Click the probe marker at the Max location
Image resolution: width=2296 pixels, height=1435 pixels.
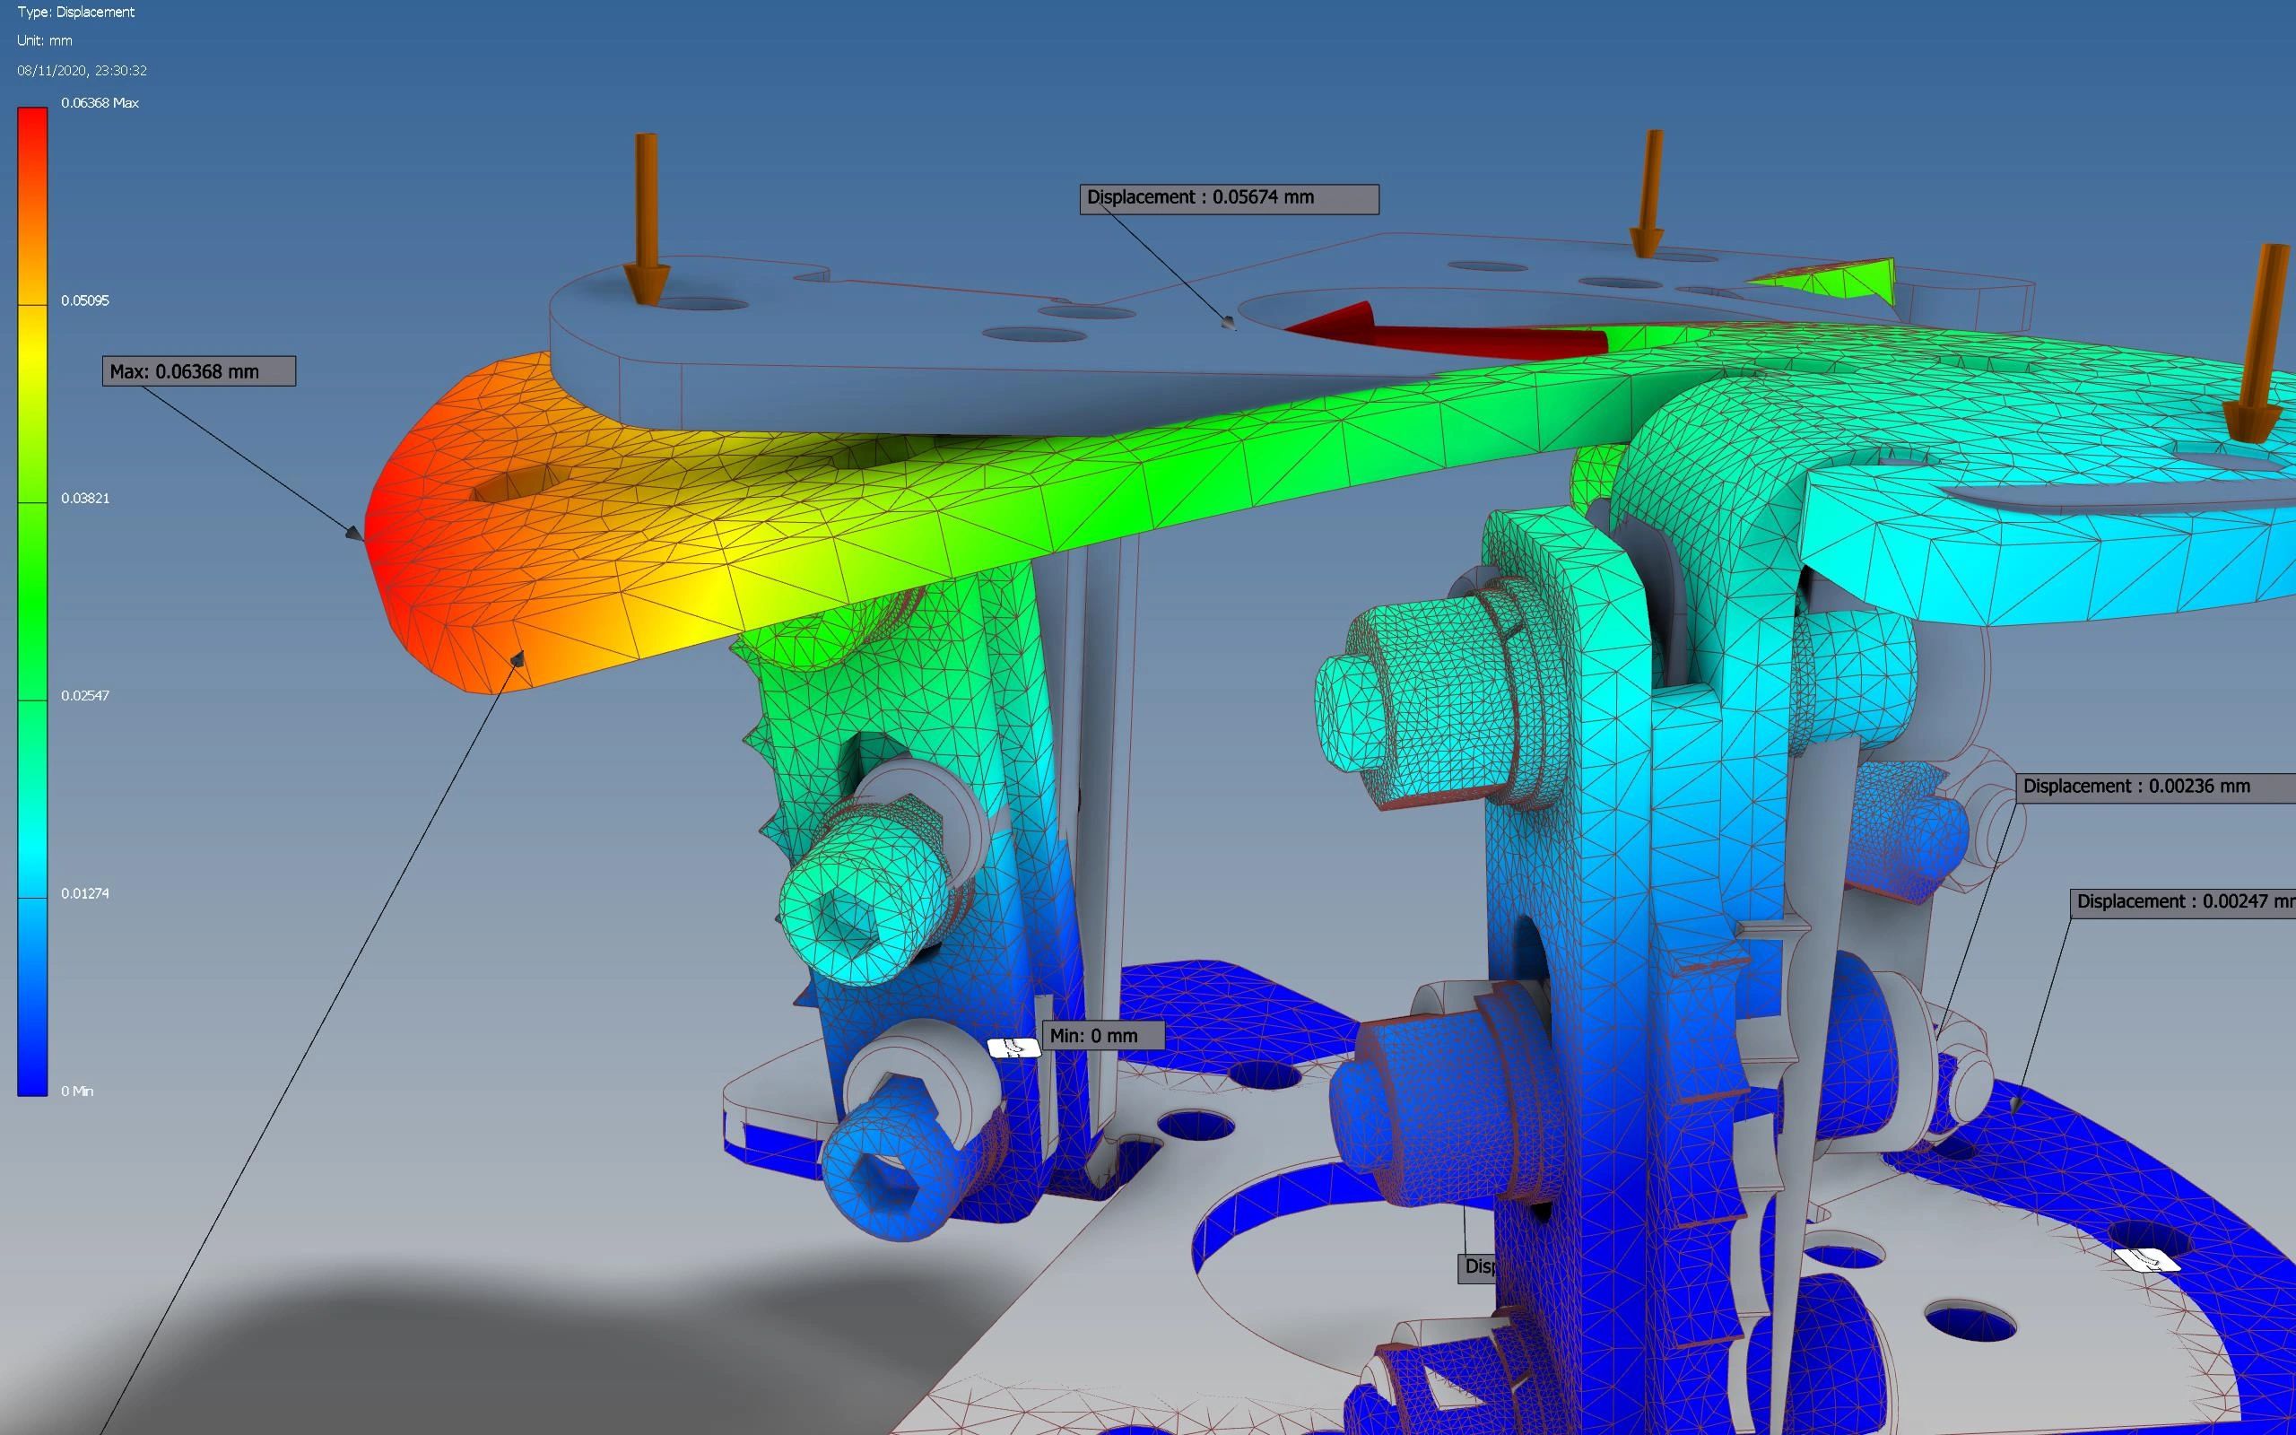[354, 534]
